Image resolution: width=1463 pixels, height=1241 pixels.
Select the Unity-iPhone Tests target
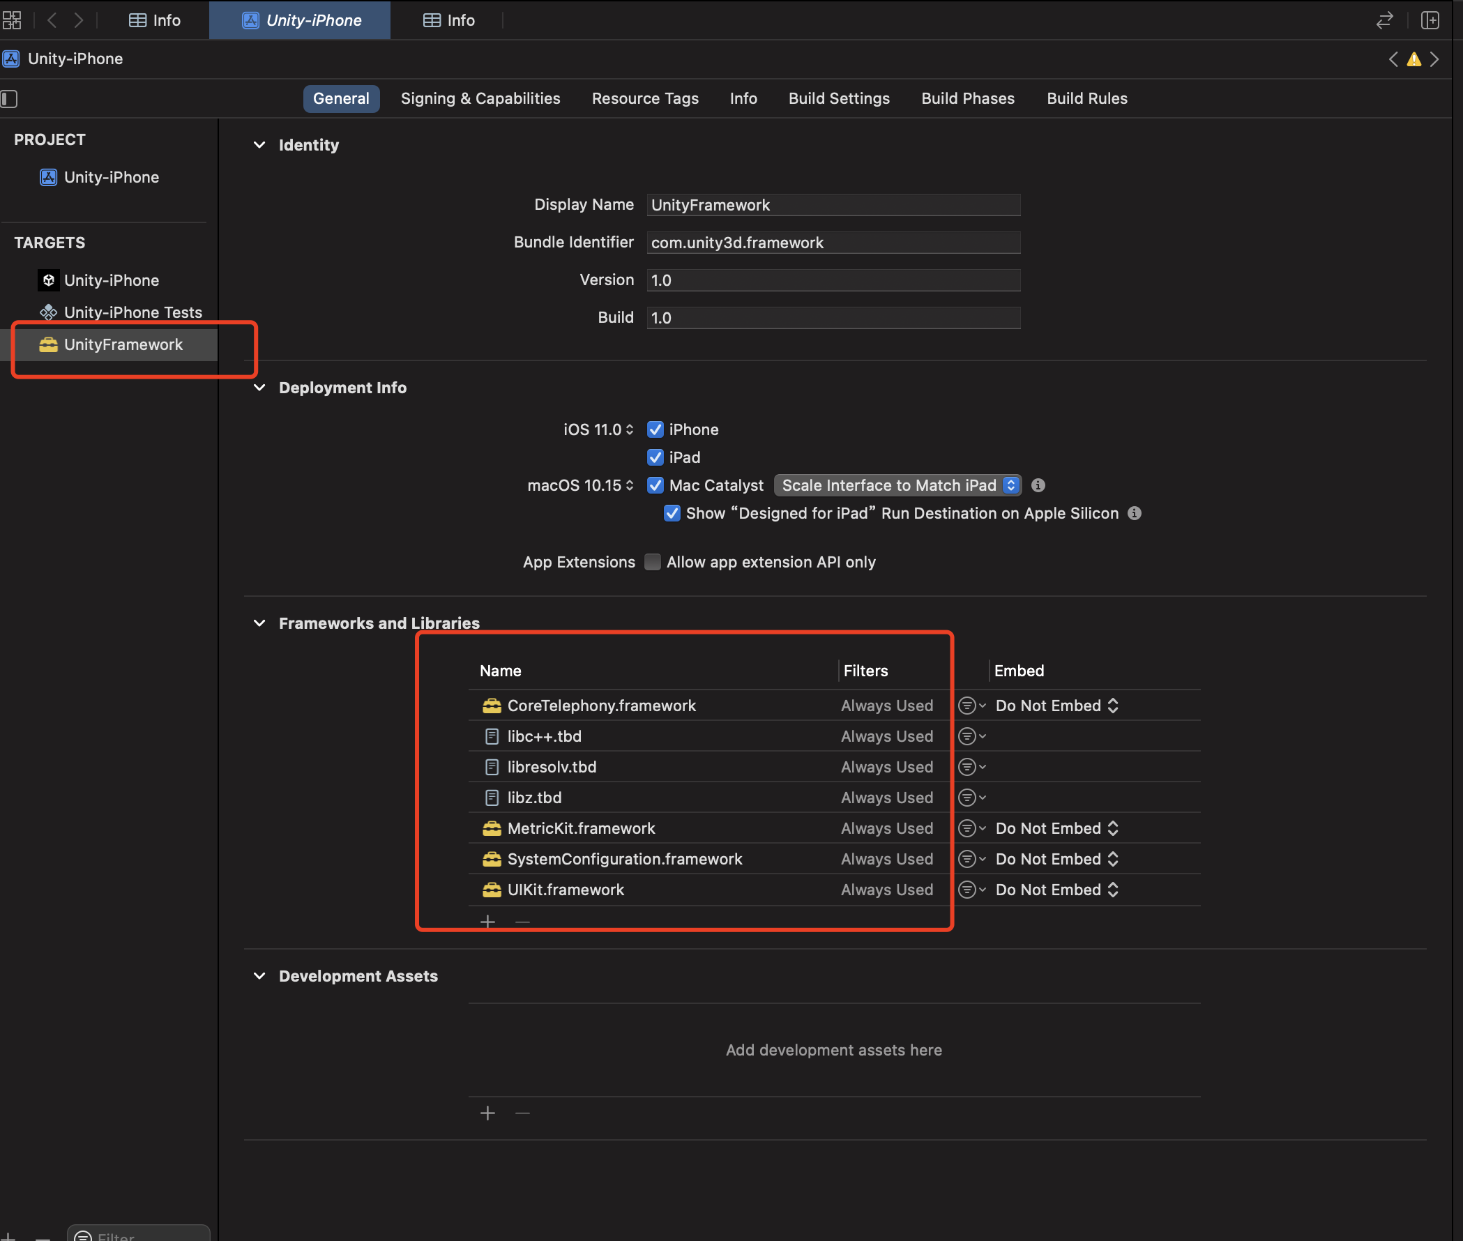pyautogui.click(x=132, y=312)
